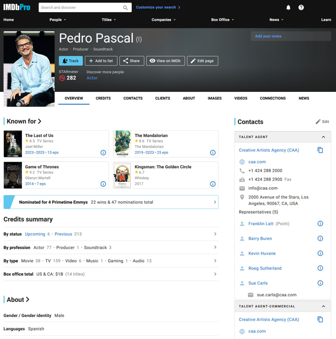Image resolution: width=336 pixels, height=339 pixels.
Task: Switch to the Videos tab
Action: coord(241,98)
